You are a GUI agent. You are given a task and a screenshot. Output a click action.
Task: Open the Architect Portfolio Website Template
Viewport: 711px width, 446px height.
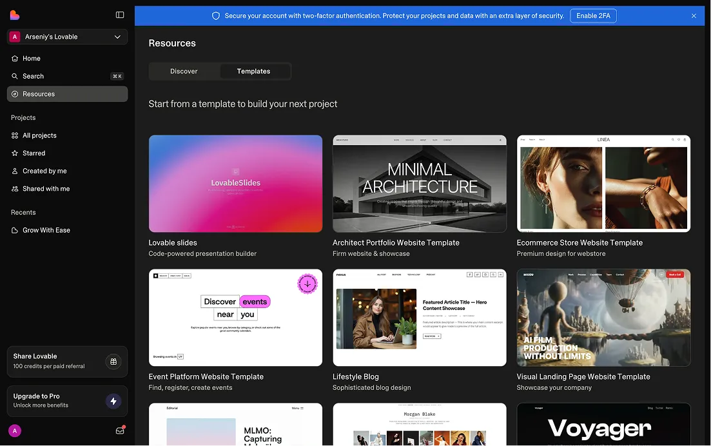(420, 183)
